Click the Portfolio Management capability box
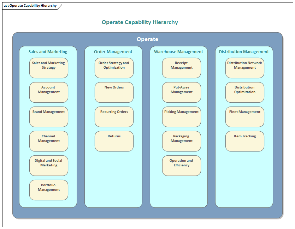 pyautogui.click(x=48, y=190)
